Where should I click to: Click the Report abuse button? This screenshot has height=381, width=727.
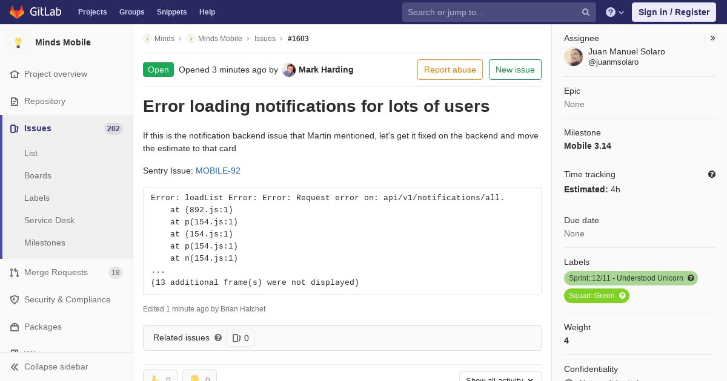(x=450, y=70)
